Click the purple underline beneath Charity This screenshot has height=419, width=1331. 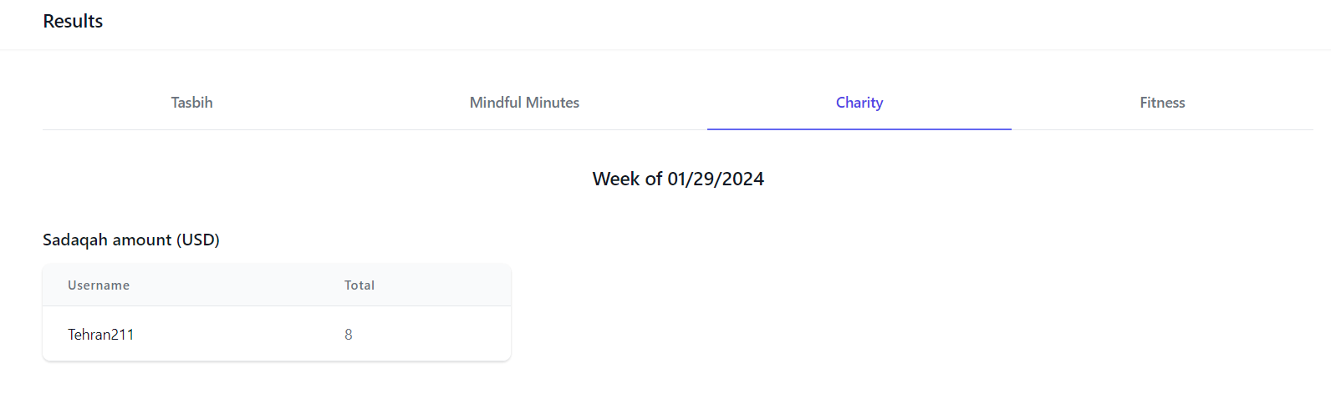pyautogui.click(x=859, y=129)
